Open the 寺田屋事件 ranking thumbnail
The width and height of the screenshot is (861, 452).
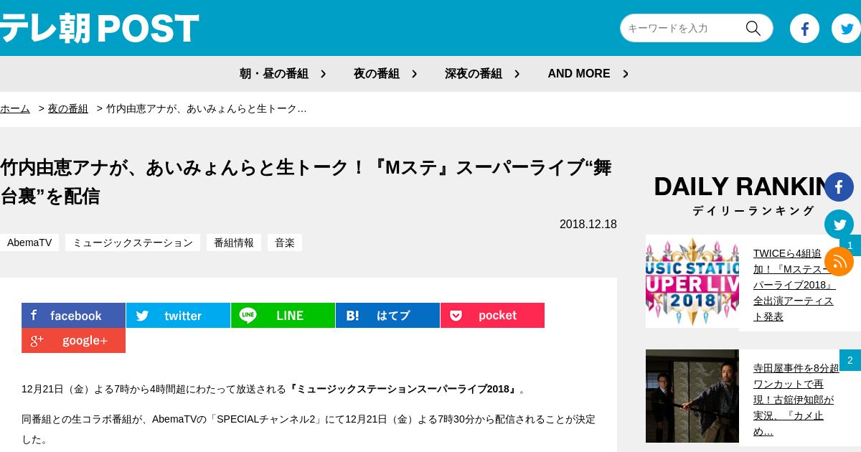pyautogui.click(x=692, y=396)
